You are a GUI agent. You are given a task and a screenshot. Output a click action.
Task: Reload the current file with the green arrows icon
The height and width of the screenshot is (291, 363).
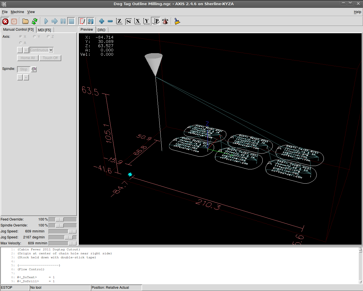[35, 21]
